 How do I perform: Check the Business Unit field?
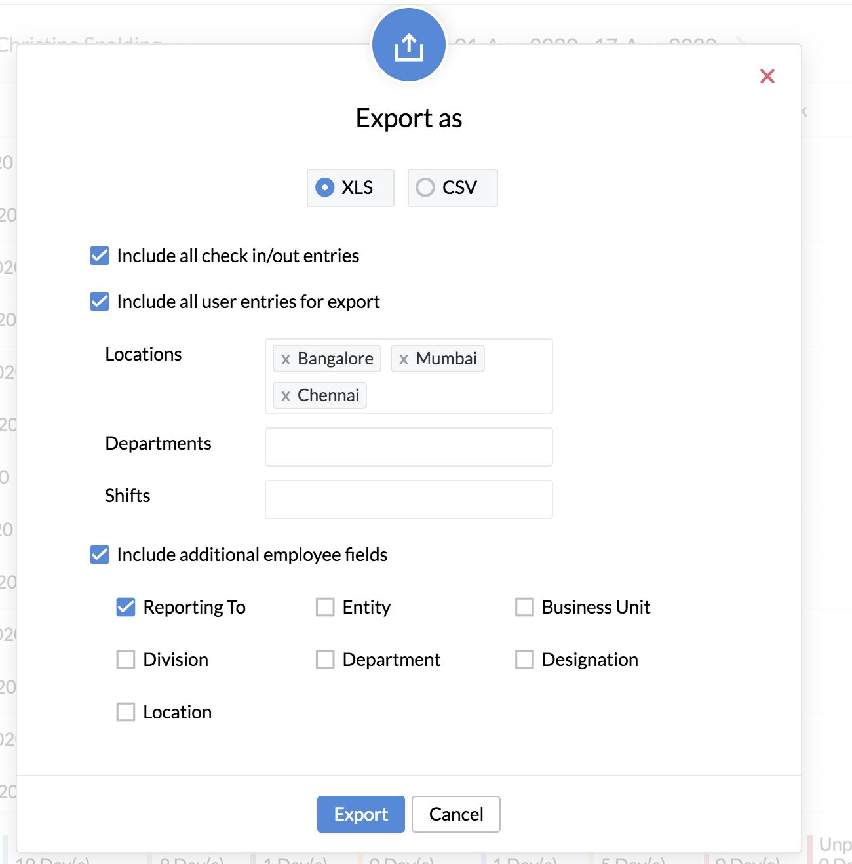(x=524, y=607)
